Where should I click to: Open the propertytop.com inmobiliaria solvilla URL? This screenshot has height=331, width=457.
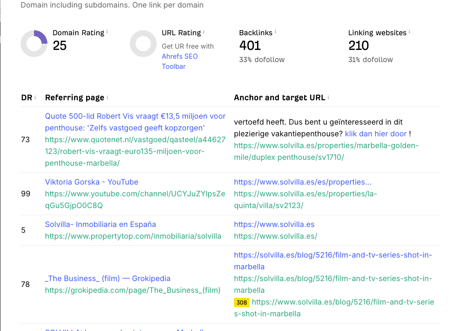133,236
